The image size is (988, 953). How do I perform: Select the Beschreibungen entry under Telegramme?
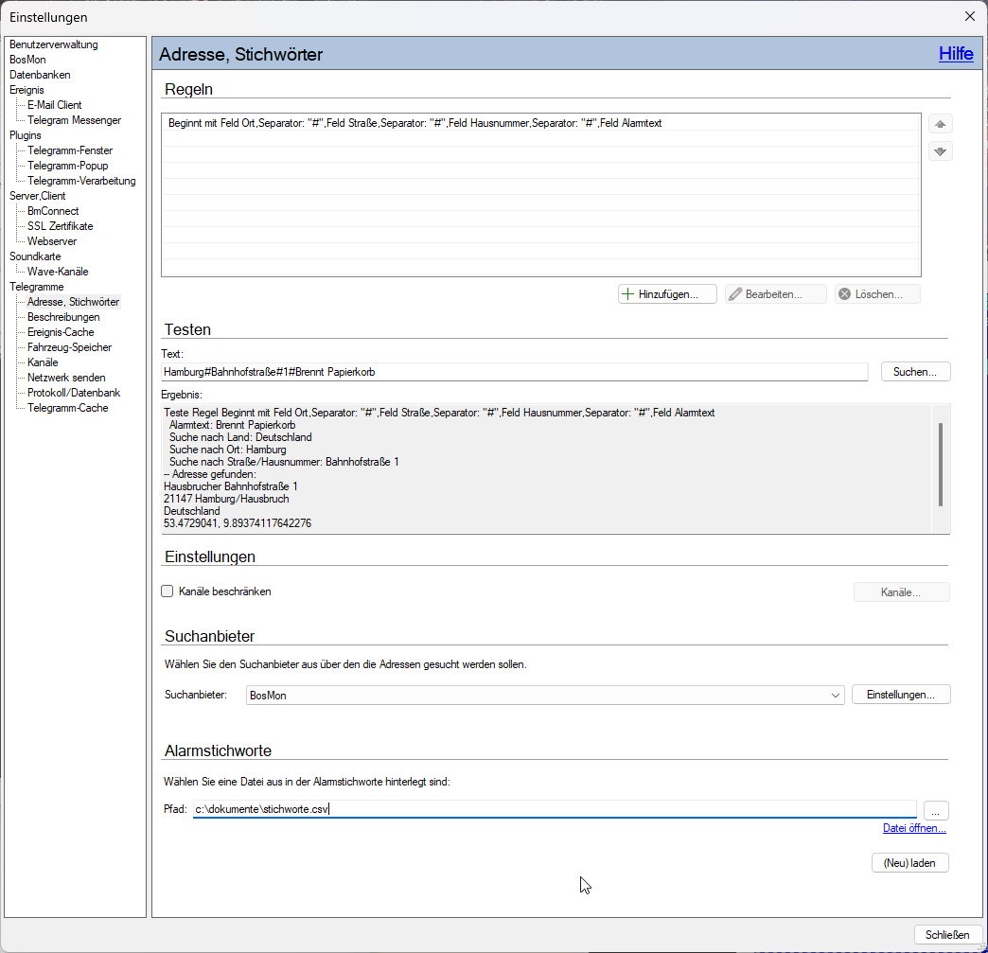63,317
